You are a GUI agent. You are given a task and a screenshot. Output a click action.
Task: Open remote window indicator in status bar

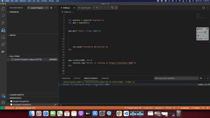(x=2, y=108)
